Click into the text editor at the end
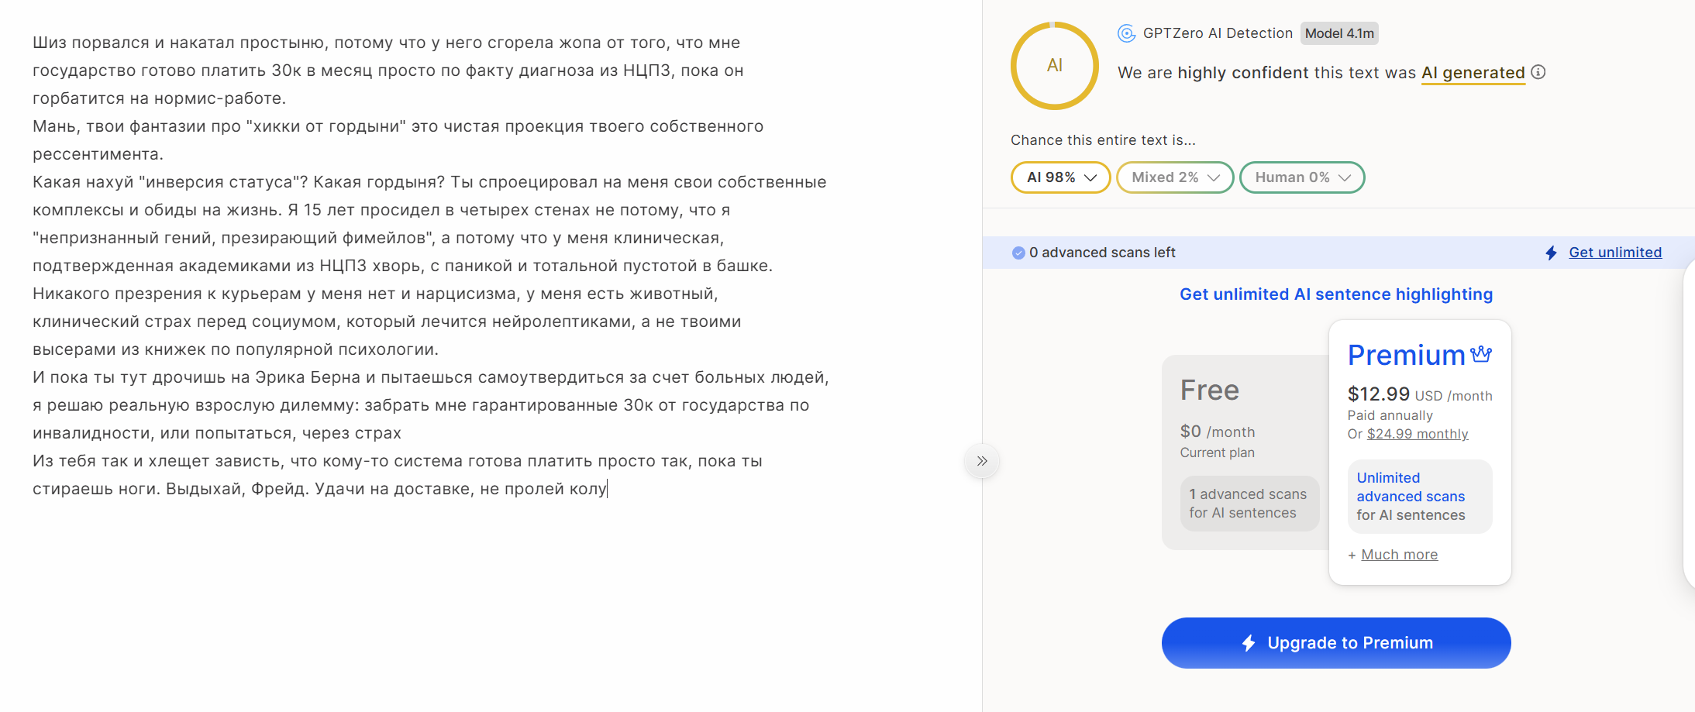 tap(608, 489)
